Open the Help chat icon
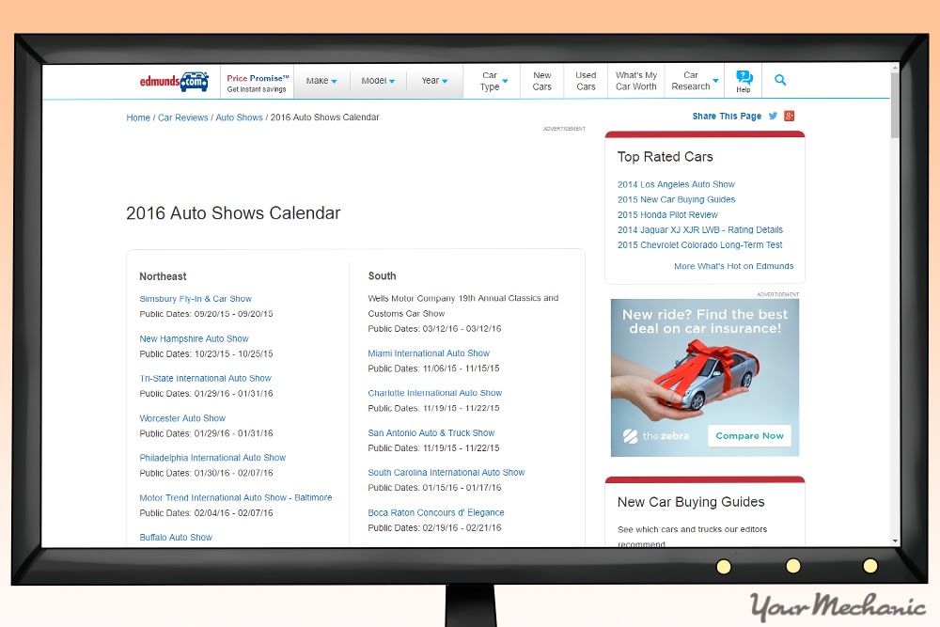940x627 pixels. point(744,81)
